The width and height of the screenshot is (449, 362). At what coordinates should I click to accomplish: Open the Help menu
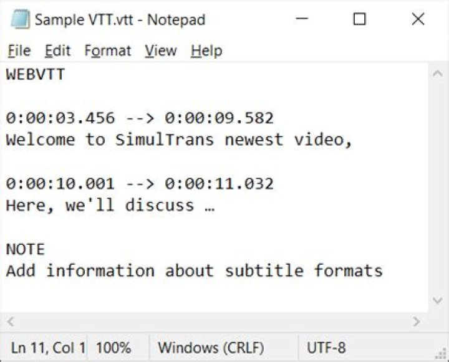206,51
